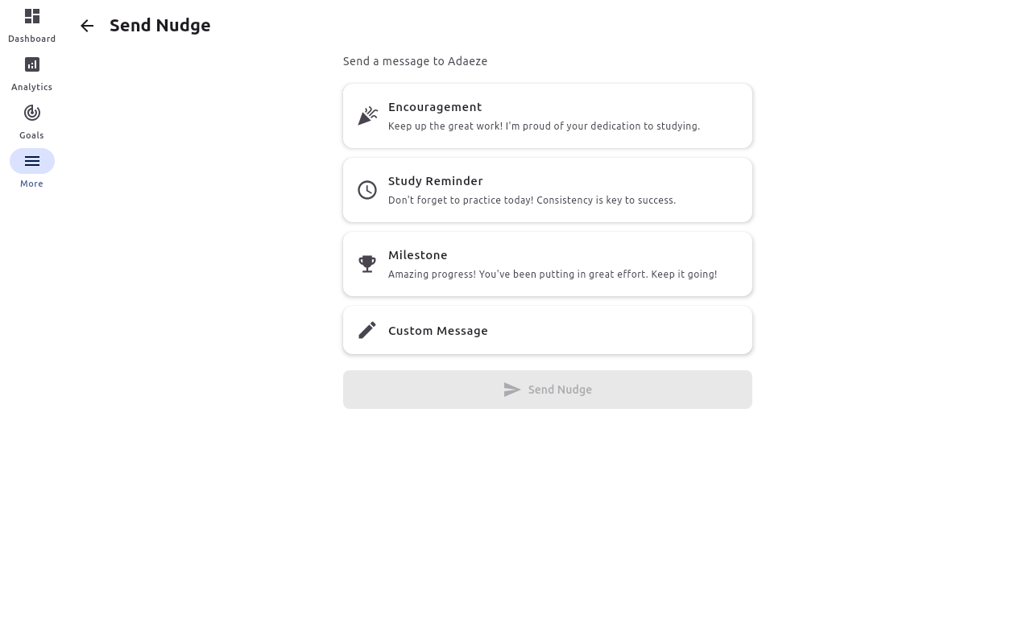1031x644 pixels.
Task: Click the 'Keep up the great work' message text
Action: (544, 126)
